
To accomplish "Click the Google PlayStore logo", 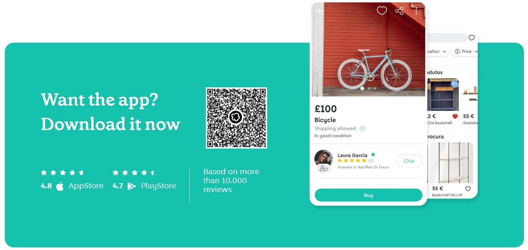I will 132,186.
